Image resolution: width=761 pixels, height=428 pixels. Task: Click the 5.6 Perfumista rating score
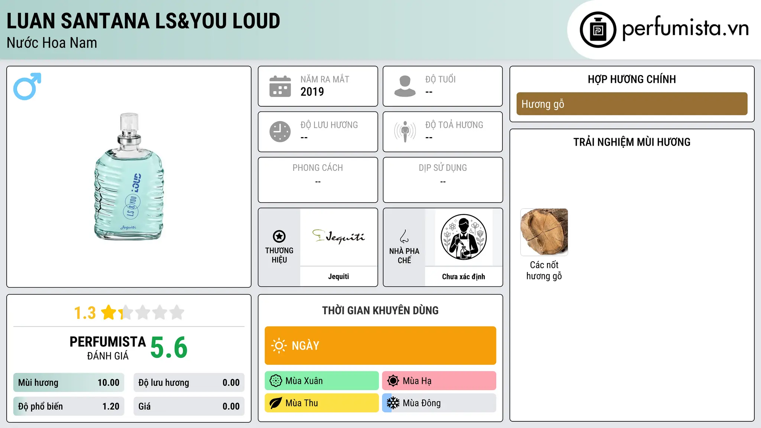click(x=169, y=348)
